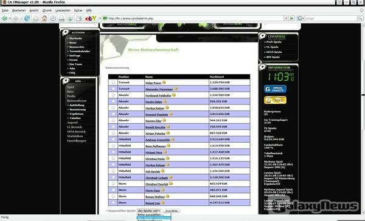The image size is (365, 221).
Task: Click the gold icon beside Andreas Ivanschitz
Action: 173,140
